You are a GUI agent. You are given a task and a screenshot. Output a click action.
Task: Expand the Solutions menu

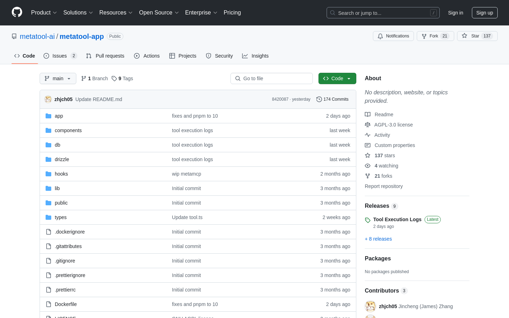pyautogui.click(x=78, y=13)
